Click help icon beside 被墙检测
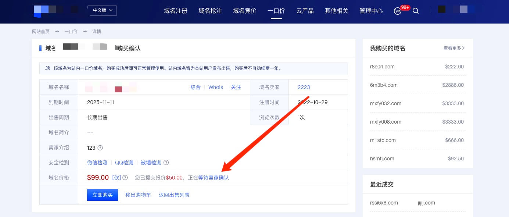509x217 pixels. [x=166, y=163]
